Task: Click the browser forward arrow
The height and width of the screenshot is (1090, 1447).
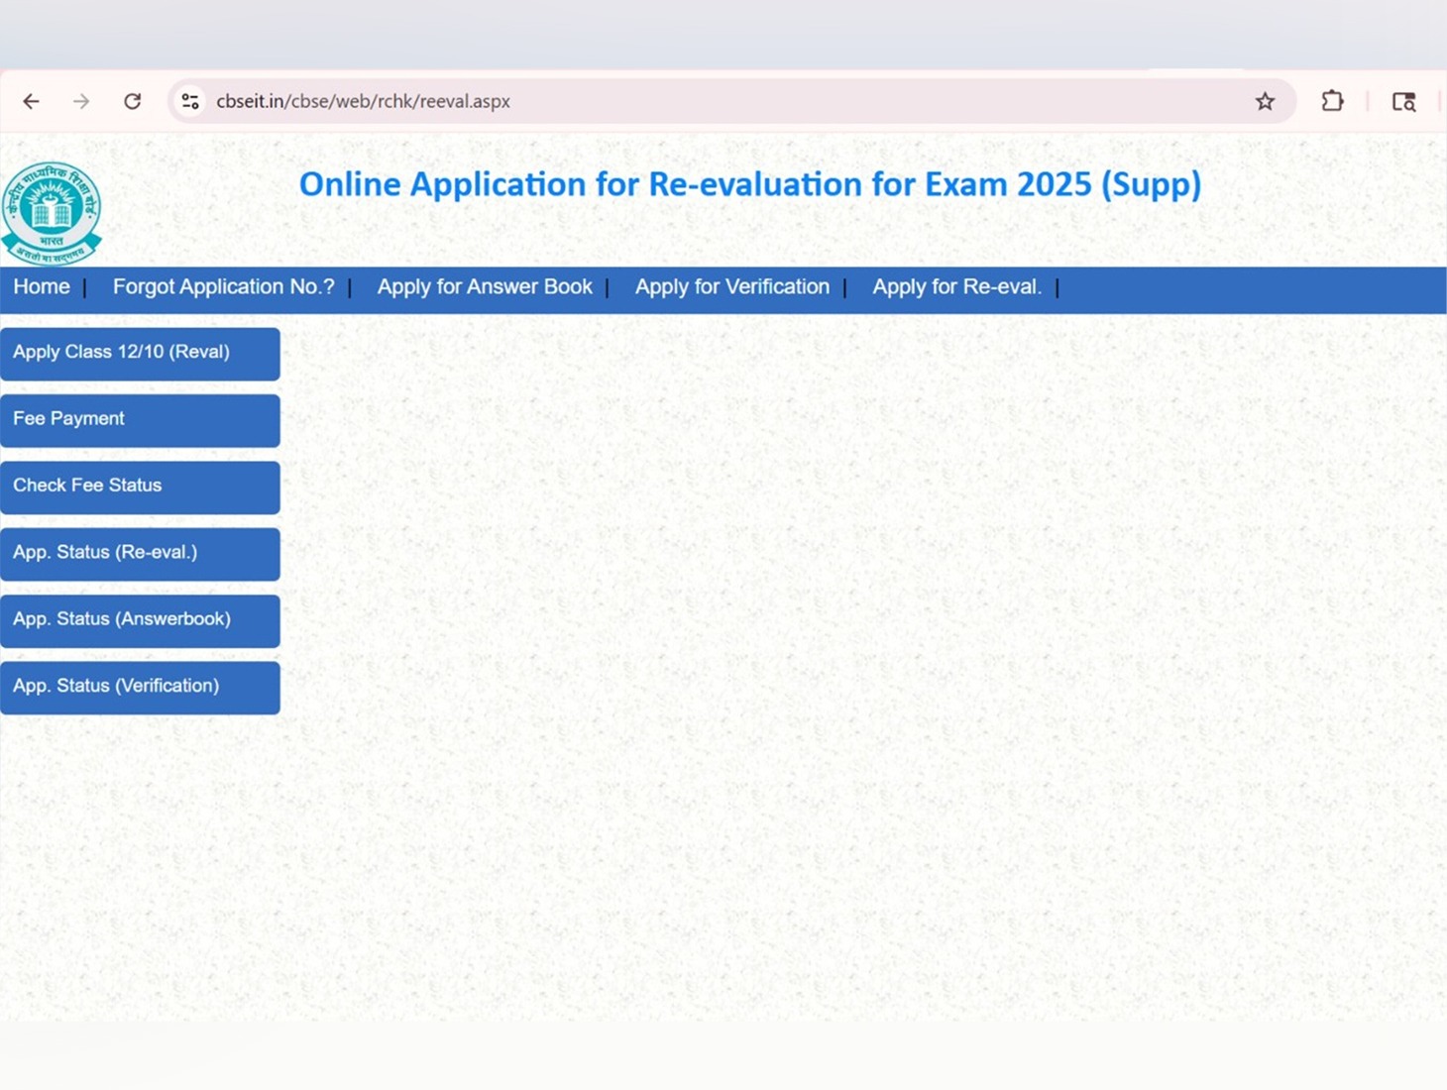Action: (81, 101)
